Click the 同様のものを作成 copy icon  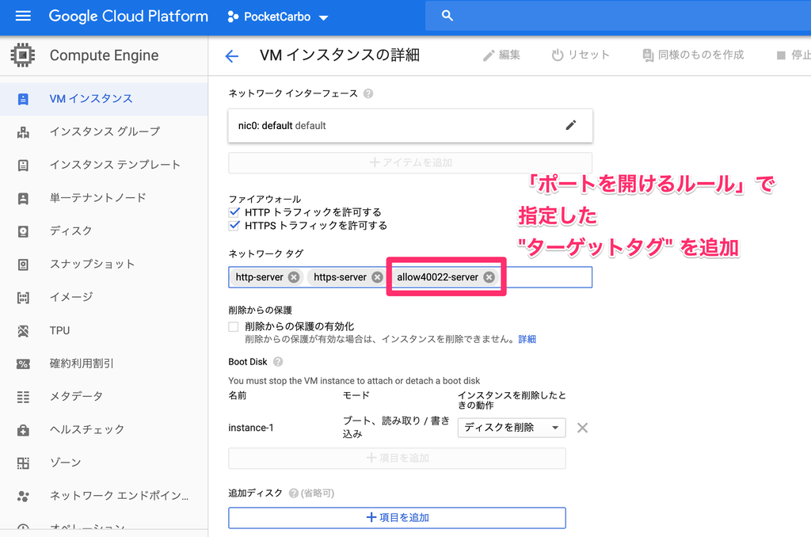click(648, 55)
